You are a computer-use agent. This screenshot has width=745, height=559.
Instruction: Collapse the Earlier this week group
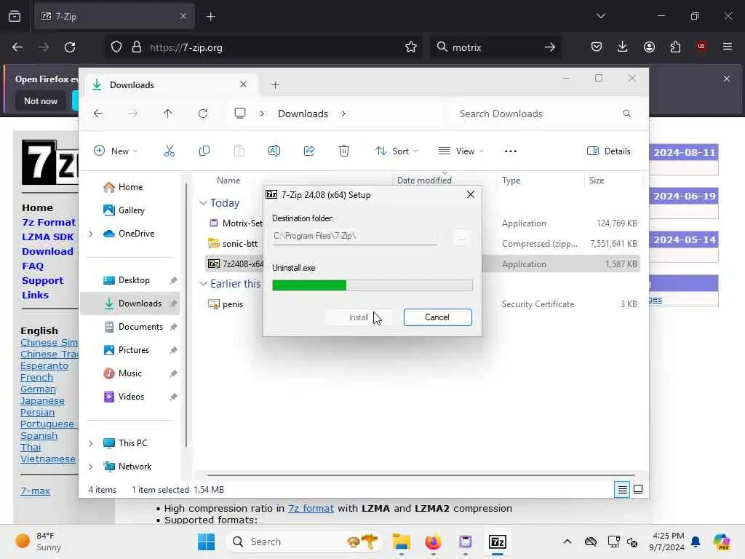[204, 284]
